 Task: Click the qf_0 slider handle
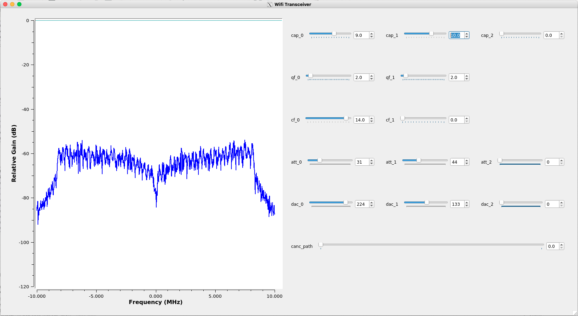[x=310, y=76]
